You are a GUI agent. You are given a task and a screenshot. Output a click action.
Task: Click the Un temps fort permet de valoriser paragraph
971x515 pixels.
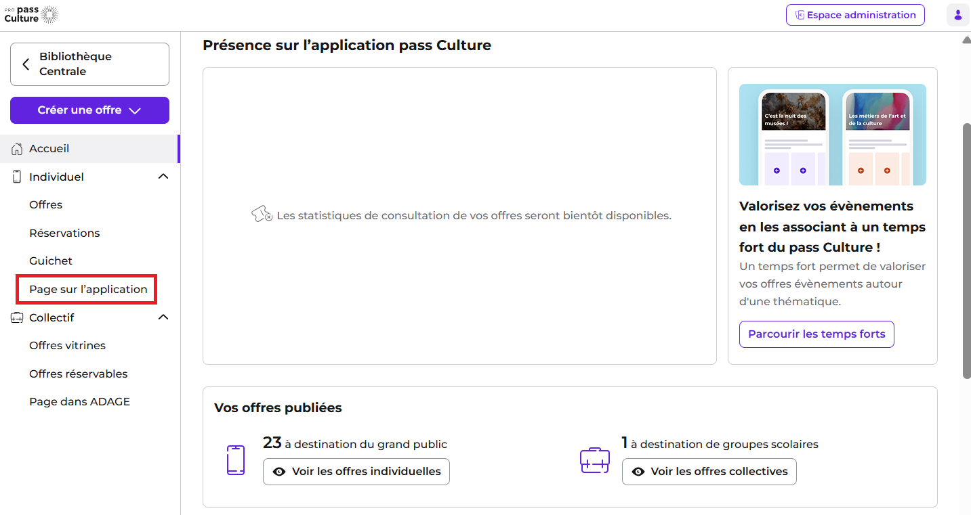tap(833, 284)
